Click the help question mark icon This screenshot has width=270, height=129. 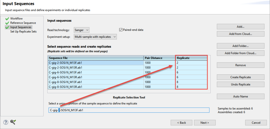click(6, 123)
